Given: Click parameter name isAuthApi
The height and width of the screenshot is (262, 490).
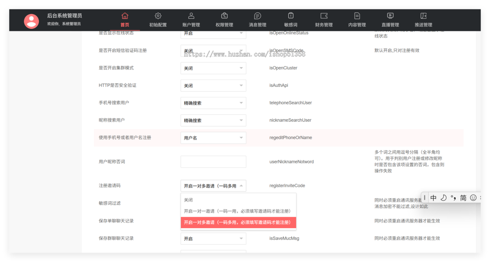Looking at the screenshot, I should click(279, 86).
